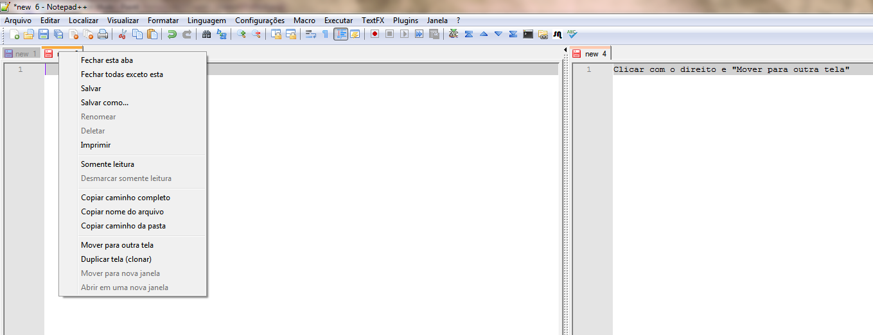Toggle word wrap toolbar button
Viewport: 873px width, 335px height.
tap(311, 34)
